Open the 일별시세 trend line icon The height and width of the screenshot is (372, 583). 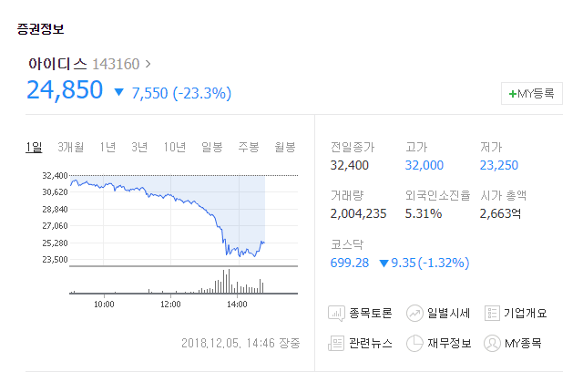[414, 314]
